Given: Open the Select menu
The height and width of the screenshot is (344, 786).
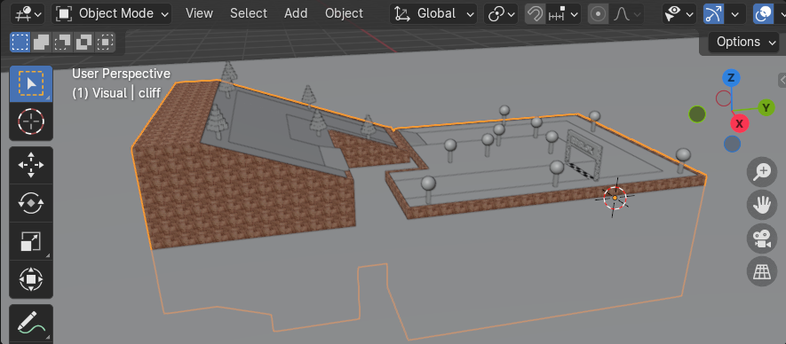Looking at the screenshot, I should click(248, 13).
